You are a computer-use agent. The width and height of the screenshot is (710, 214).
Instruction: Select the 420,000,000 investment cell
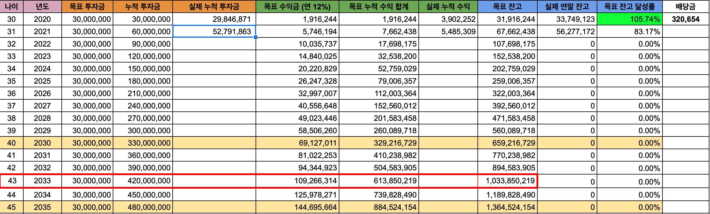coord(143,181)
